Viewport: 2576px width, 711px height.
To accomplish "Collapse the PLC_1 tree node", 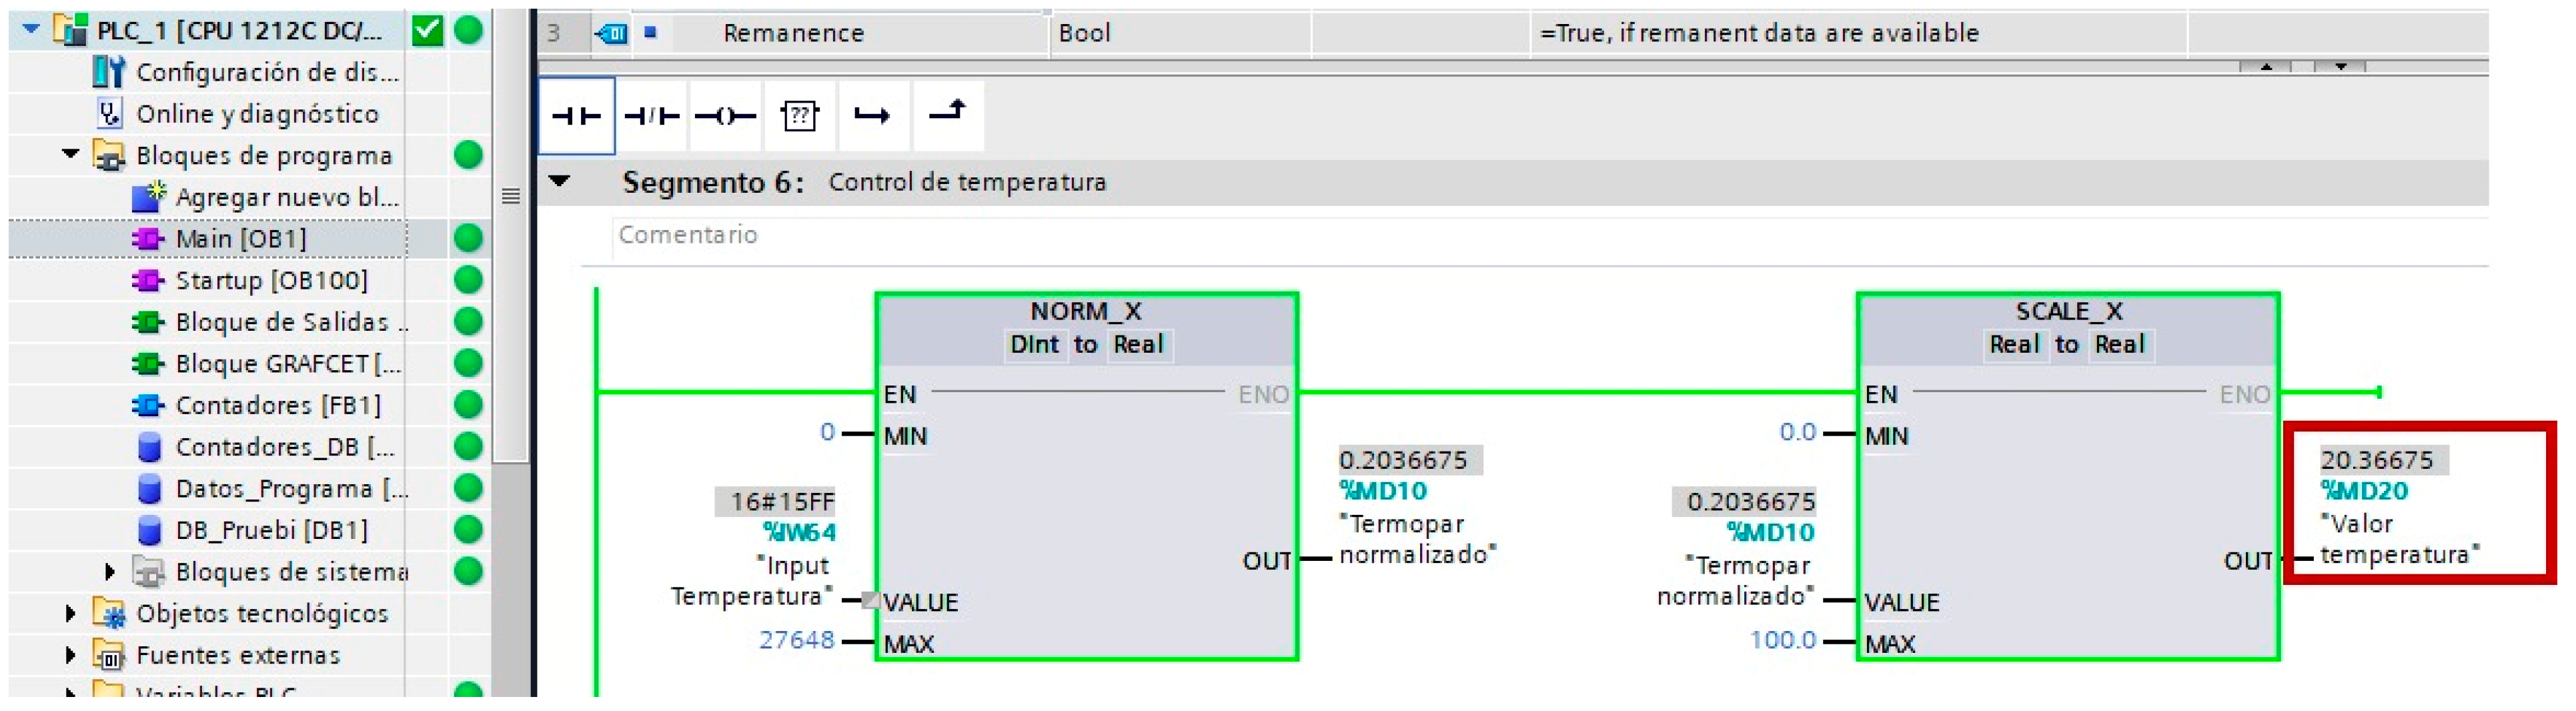I will (x=31, y=29).
